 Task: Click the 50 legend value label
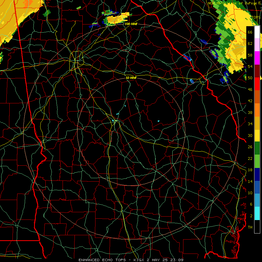click(x=250, y=78)
